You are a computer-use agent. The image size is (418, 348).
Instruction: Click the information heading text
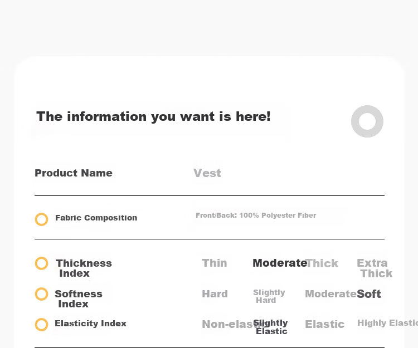pos(154,116)
